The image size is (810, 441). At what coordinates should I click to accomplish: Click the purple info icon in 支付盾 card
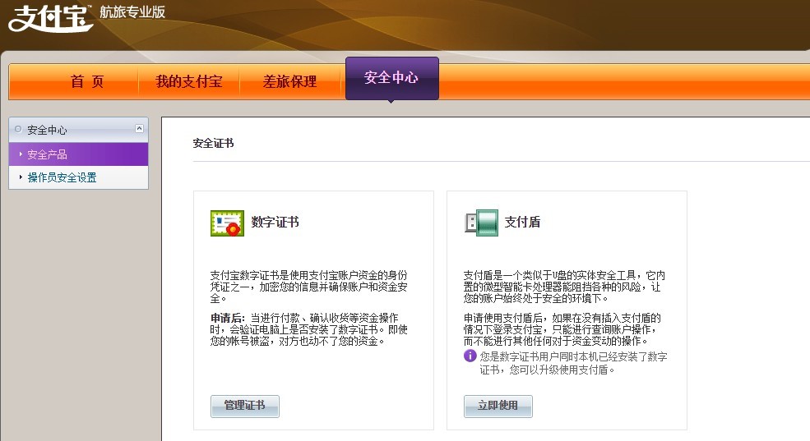pos(470,356)
